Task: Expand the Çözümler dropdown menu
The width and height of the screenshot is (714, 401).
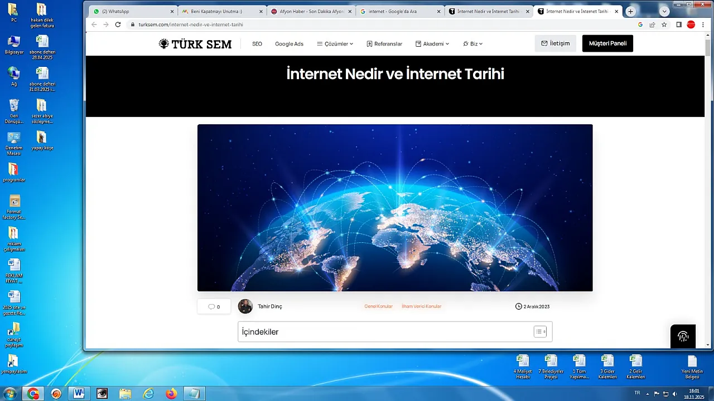Action: [x=335, y=44]
